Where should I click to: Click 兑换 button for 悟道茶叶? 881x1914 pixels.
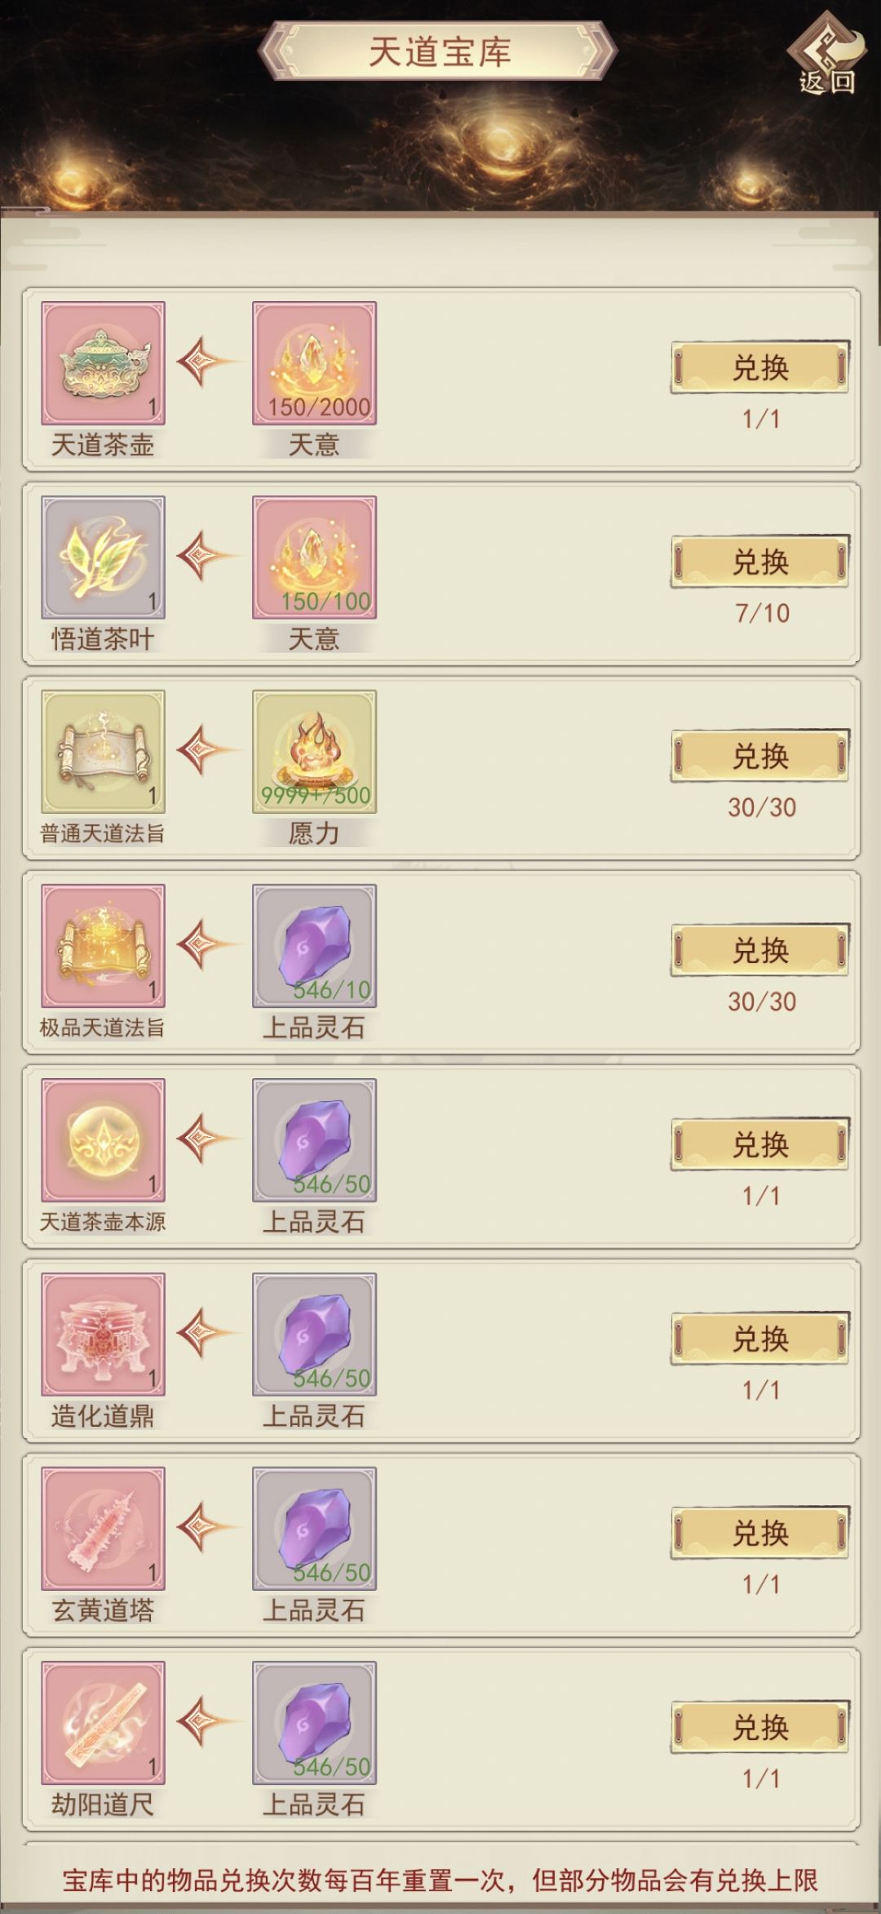pyautogui.click(x=760, y=562)
